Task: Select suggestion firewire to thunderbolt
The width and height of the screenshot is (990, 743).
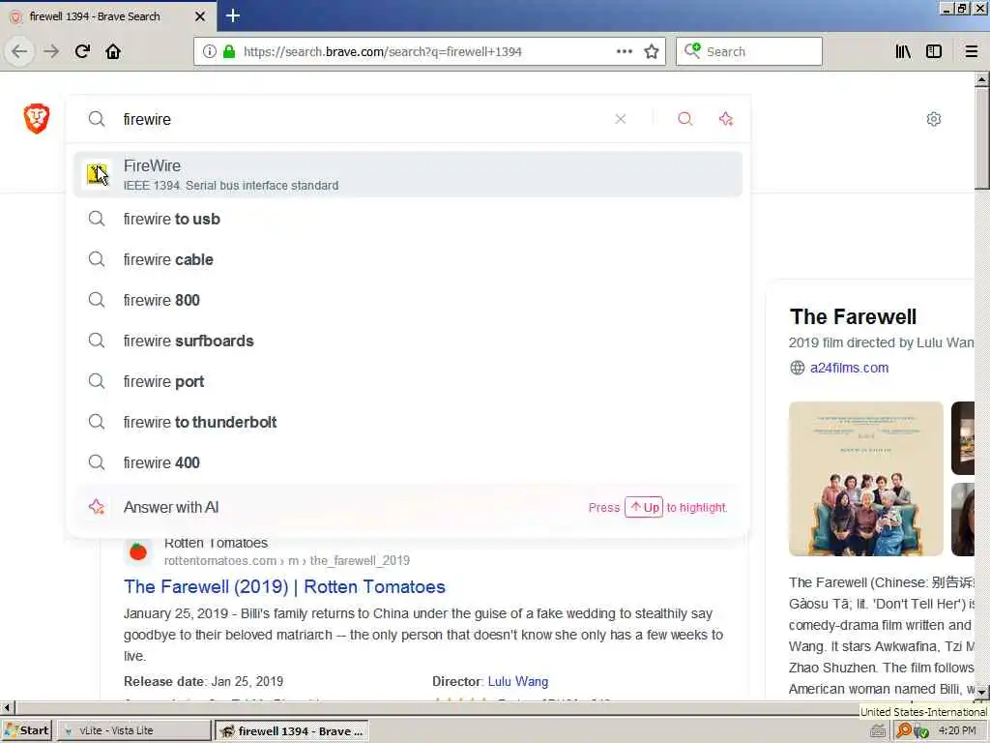Action: tap(408, 422)
